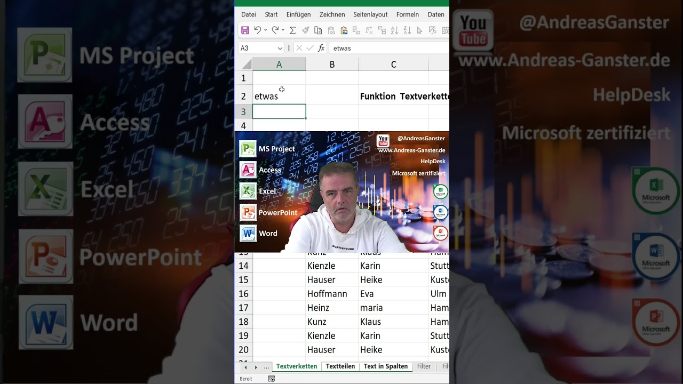The image size is (683, 384).
Task: Save the workbook with the purple disk icon
Action: click(245, 30)
